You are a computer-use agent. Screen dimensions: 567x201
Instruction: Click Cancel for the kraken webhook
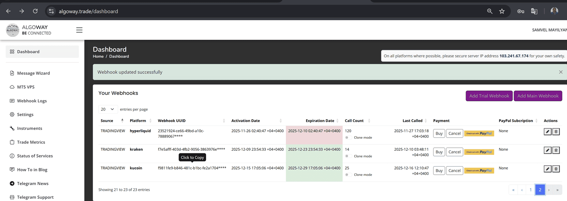[x=454, y=152]
